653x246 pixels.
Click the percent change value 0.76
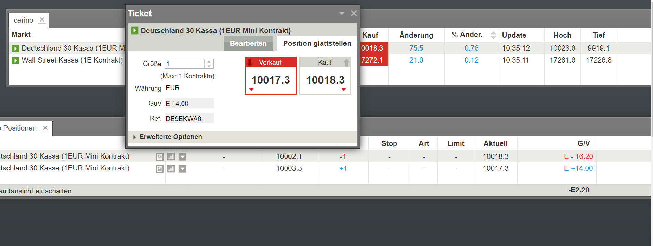[471, 48]
